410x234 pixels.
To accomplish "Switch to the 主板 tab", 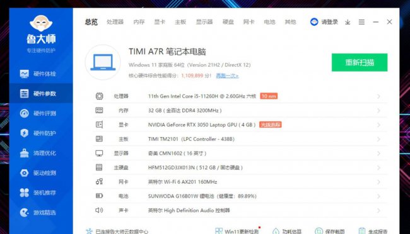I will point(180,22).
